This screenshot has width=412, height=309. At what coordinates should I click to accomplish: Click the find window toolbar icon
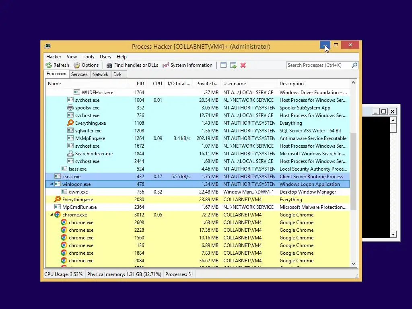223,65
